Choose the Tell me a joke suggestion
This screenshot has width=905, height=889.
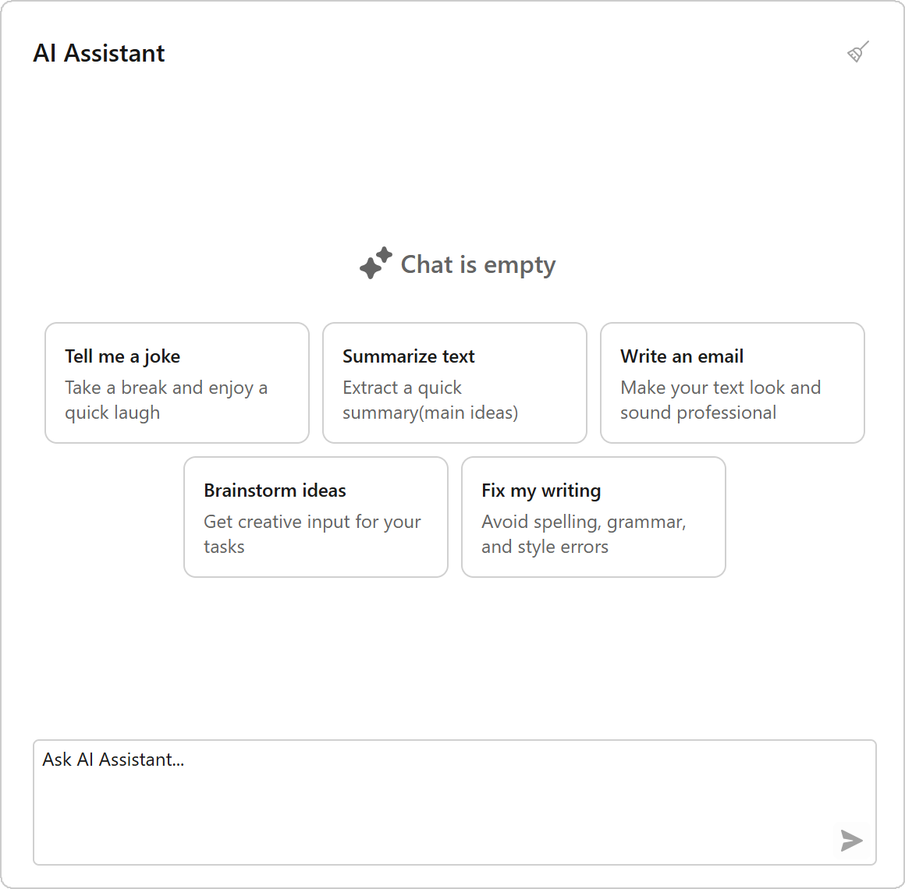(x=177, y=383)
